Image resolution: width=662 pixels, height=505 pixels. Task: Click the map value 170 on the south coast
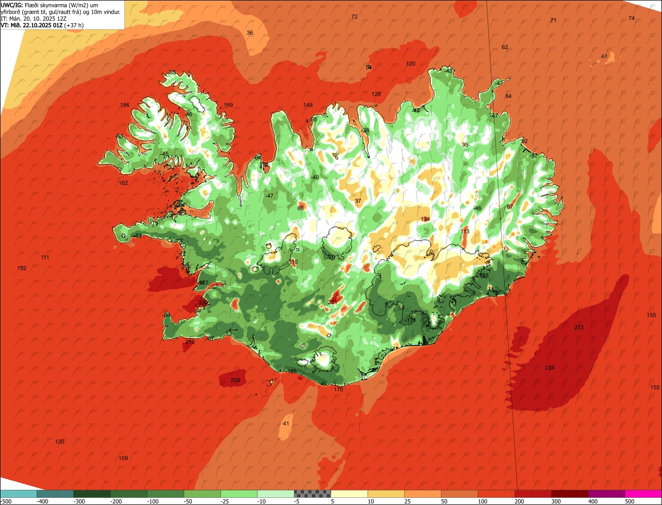click(338, 390)
